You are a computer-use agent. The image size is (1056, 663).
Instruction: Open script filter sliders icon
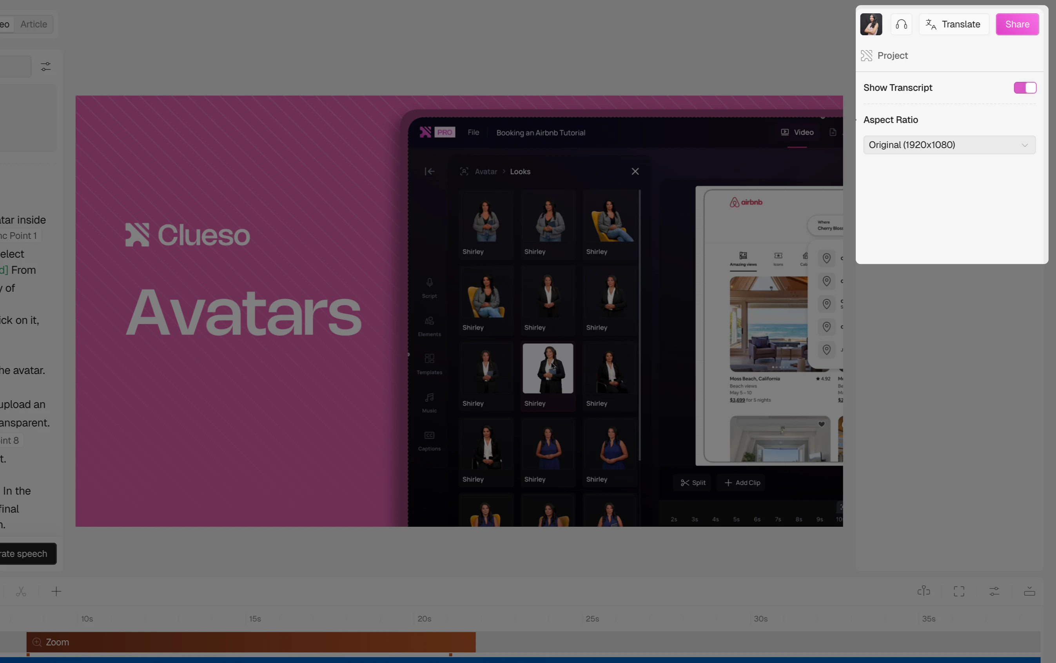pyautogui.click(x=45, y=67)
